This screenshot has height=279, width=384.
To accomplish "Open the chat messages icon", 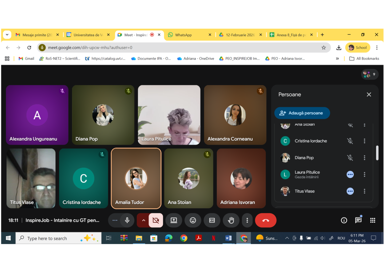I will tap(358, 220).
